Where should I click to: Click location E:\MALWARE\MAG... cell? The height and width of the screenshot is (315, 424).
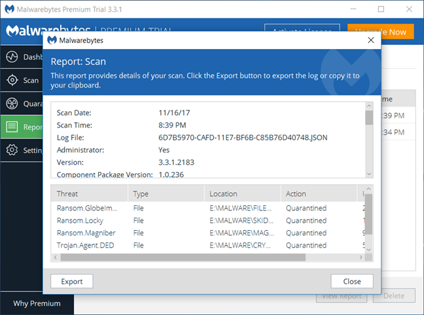pos(241,233)
